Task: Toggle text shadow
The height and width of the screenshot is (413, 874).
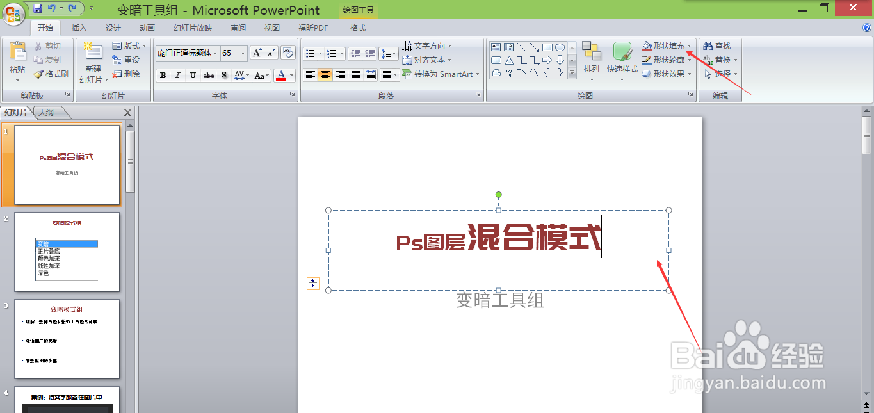Action: (223, 75)
